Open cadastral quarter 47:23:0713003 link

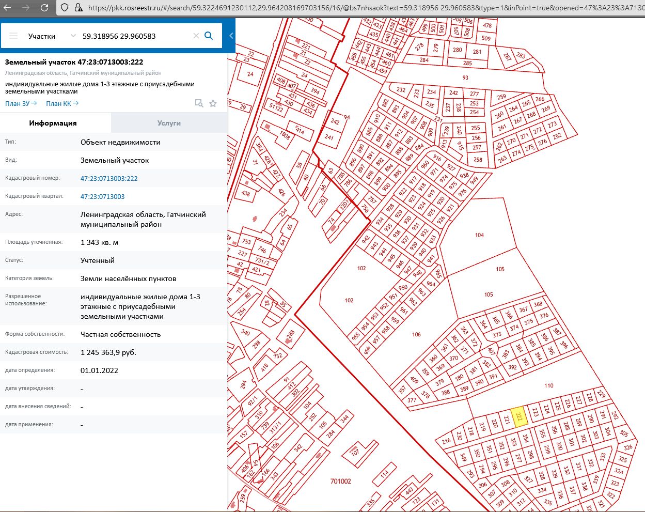[x=102, y=196]
